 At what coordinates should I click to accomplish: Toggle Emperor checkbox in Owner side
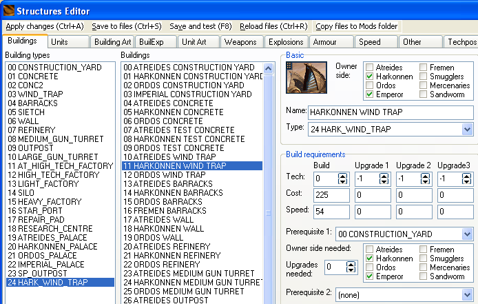[369, 94]
